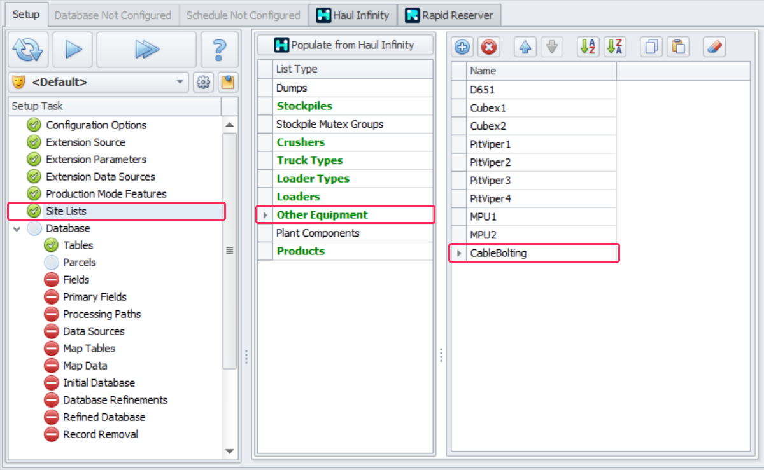The image size is (764, 470).
Task: Click the notes icon beside the gear
Action: pos(227,82)
